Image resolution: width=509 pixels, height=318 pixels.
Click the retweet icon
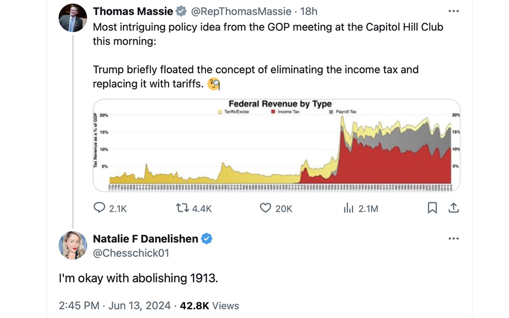183,208
